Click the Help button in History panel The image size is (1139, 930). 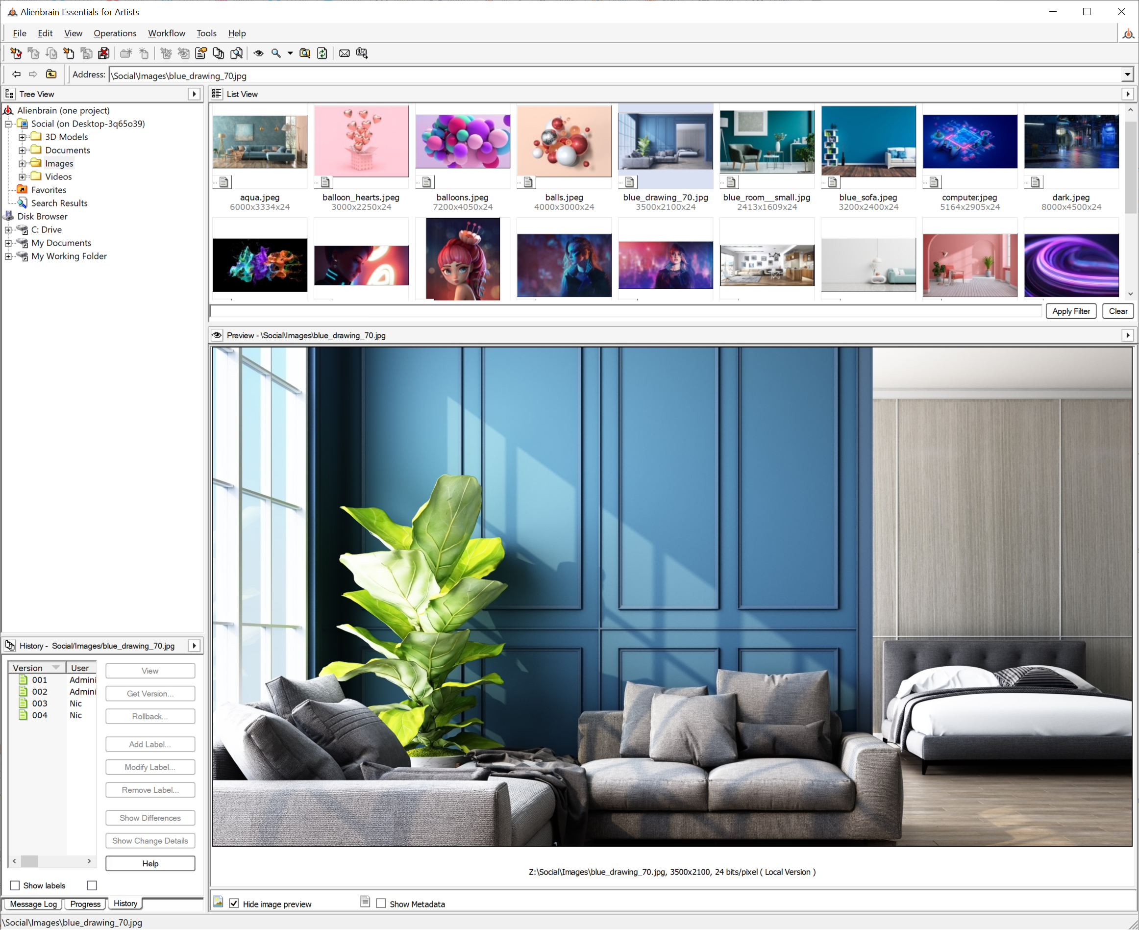click(x=150, y=864)
